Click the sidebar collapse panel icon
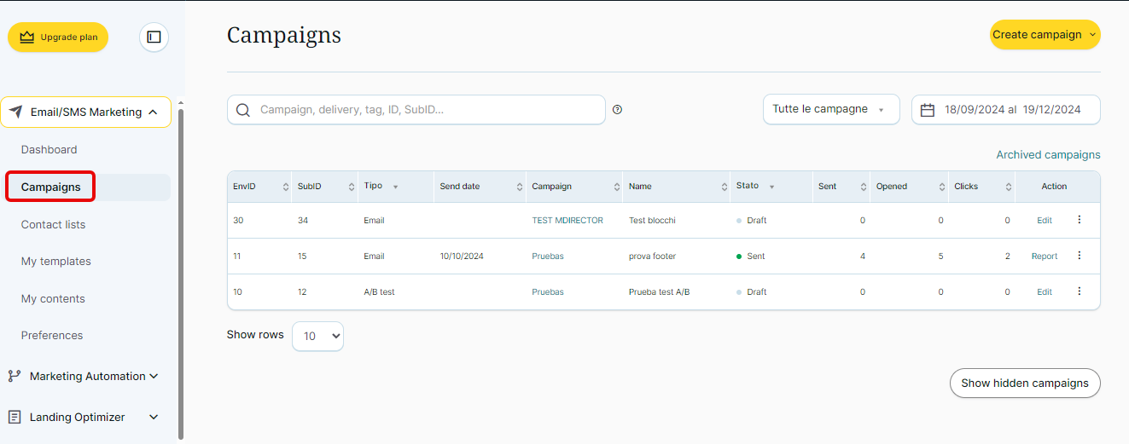1129x444 pixels. [x=154, y=37]
